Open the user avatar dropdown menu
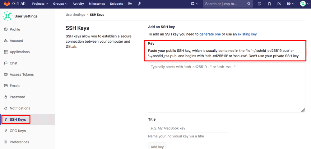 pyautogui.click(x=304, y=4)
